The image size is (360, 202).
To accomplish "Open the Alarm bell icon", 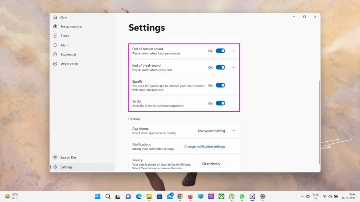I will [x=55, y=45].
